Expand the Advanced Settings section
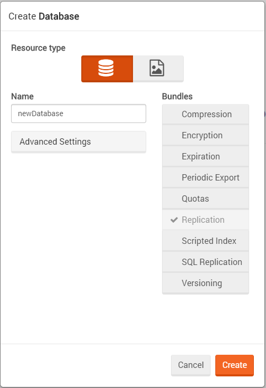Viewport: 266px width, 388px height. click(79, 142)
